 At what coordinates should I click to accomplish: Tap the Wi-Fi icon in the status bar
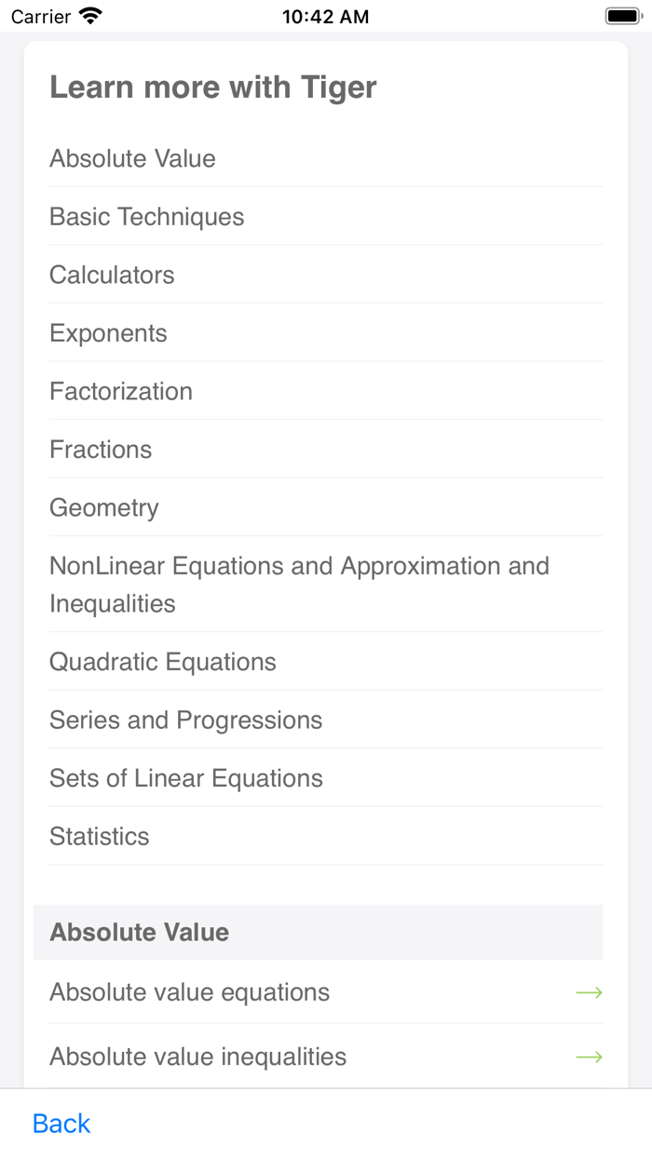[90, 15]
